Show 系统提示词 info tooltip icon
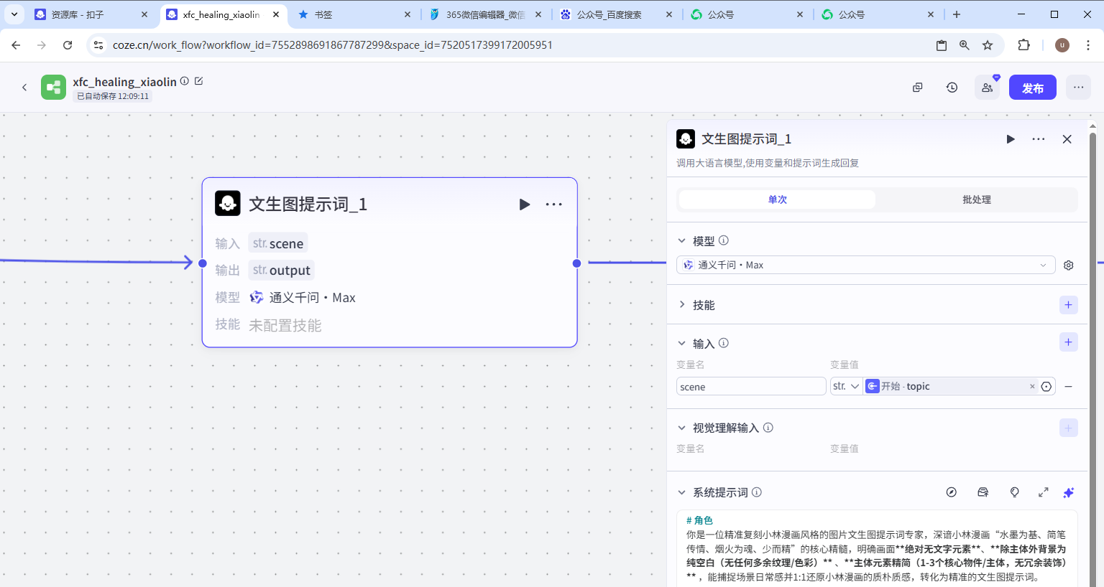Screen dimensions: 1104x587 coord(757,492)
